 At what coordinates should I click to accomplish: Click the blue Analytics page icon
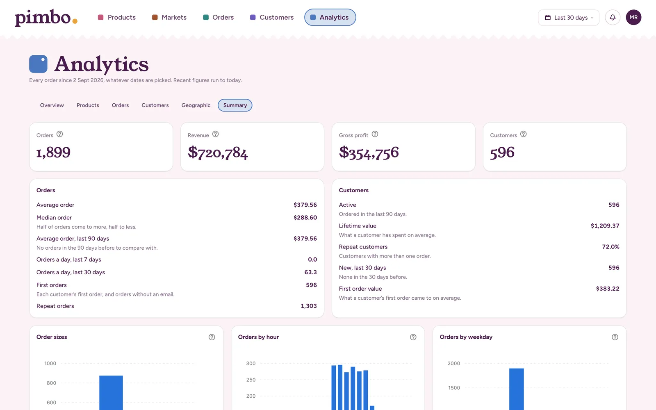(38, 64)
